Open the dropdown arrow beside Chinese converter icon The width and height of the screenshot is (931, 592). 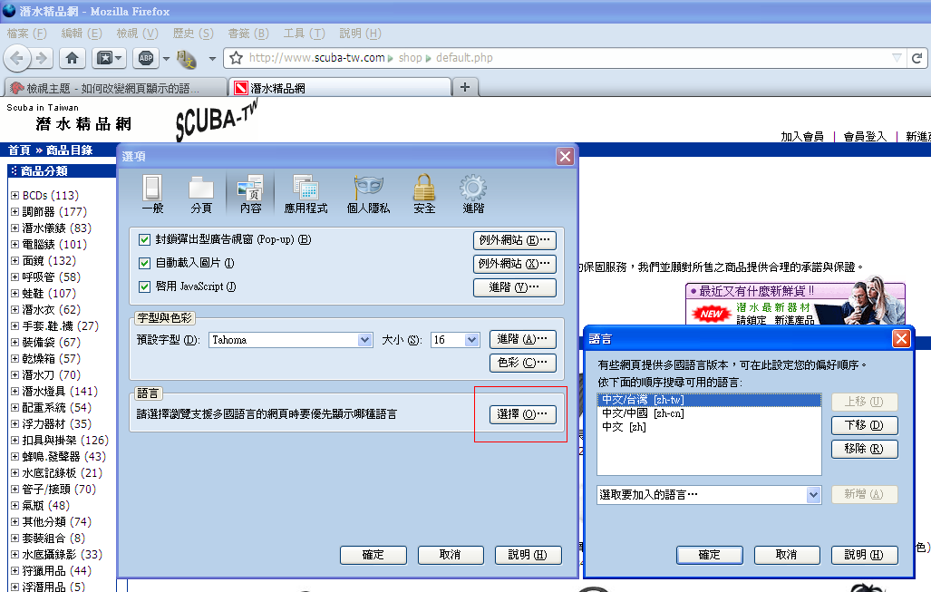[x=212, y=58]
